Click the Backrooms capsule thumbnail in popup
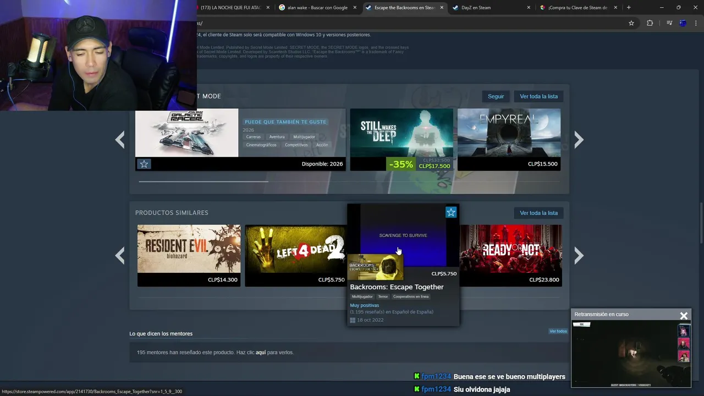 pos(376,267)
